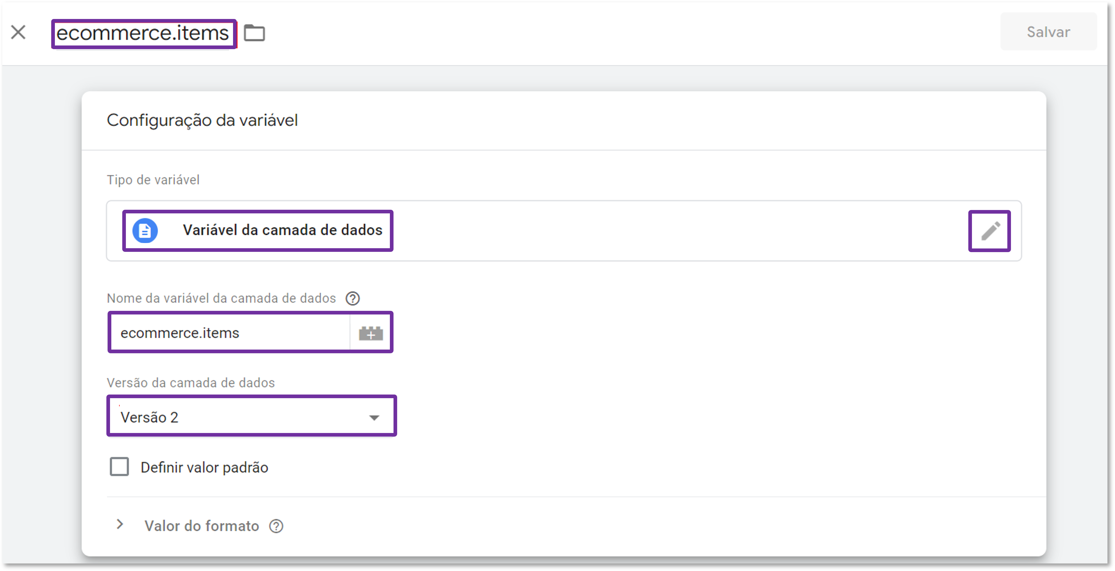Open the folder icon beside the title

tap(255, 33)
